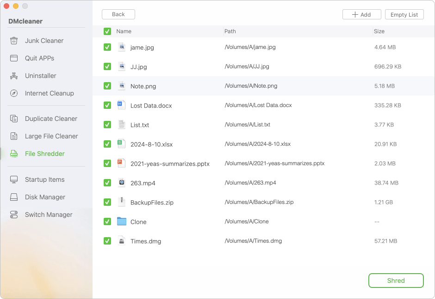Image resolution: width=435 pixels, height=299 pixels.
Task: Launch Internet Cleanup
Action: (49, 93)
